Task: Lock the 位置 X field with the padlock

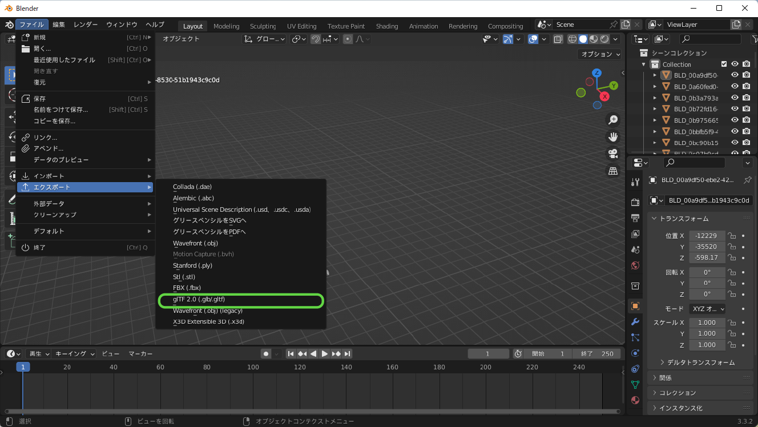Action: (x=732, y=236)
